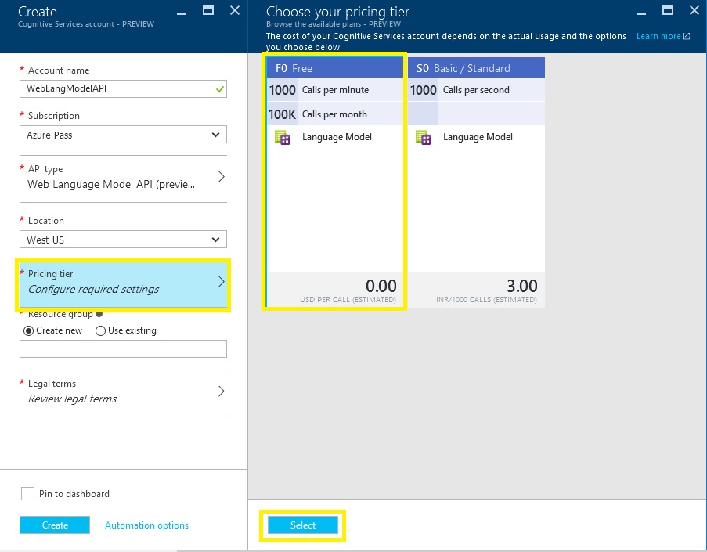
Task: Select the Create new radio button
Action: 28,330
